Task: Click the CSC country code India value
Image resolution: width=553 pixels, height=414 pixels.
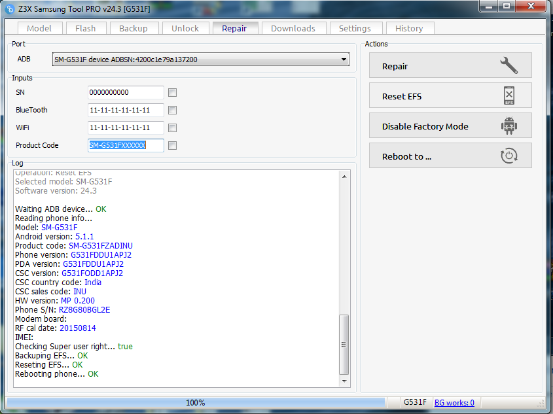Action: pyautogui.click(x=93, y=283)
